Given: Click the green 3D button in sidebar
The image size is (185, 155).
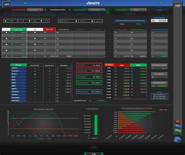Looking at the screenshot, I should (x=178, y=130).
